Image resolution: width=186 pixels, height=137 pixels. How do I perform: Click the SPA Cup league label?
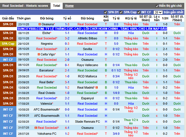pyautogui.click(x=8, y=44)
